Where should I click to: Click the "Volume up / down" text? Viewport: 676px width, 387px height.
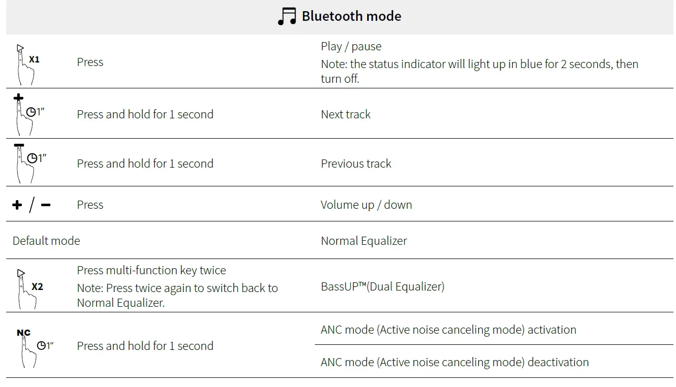tap(366, 205)
